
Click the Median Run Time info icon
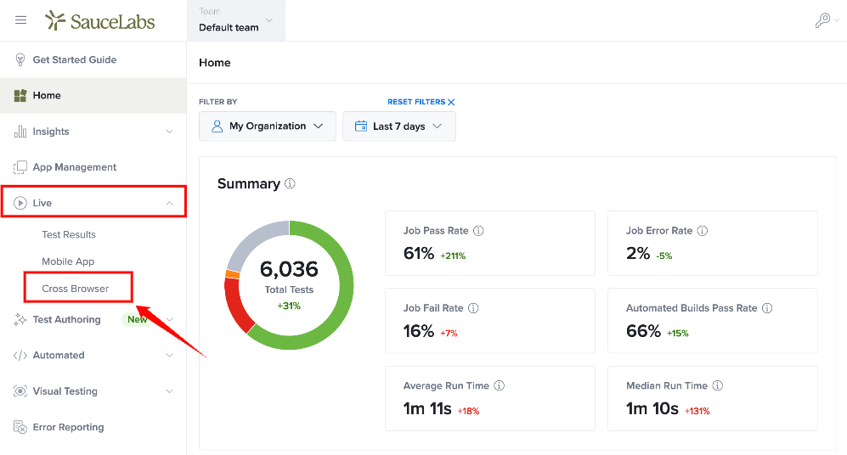coord(717,385)
